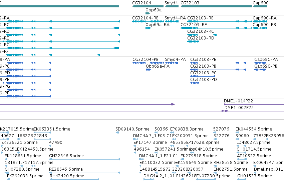Select the Smyd4 gene label

171,3
